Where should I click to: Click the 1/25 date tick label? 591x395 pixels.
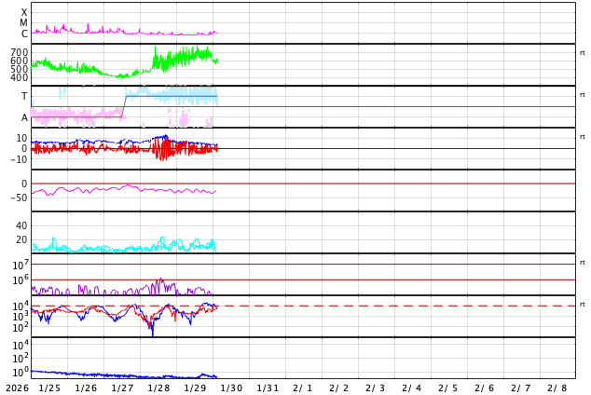(x=49, y=388)
